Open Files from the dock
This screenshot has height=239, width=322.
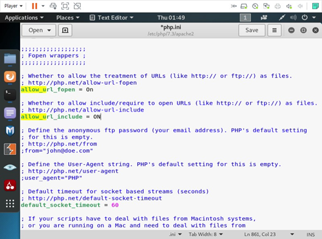[x=10, y=59]
